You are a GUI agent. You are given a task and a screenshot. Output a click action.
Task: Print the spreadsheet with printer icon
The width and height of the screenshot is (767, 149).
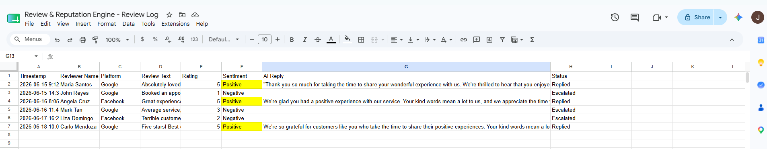[x=83, y=40]
